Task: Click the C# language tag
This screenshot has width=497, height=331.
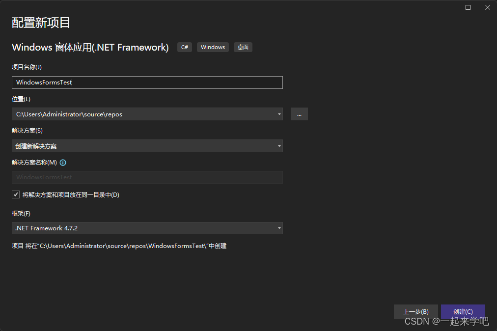Action: point(185,47)
